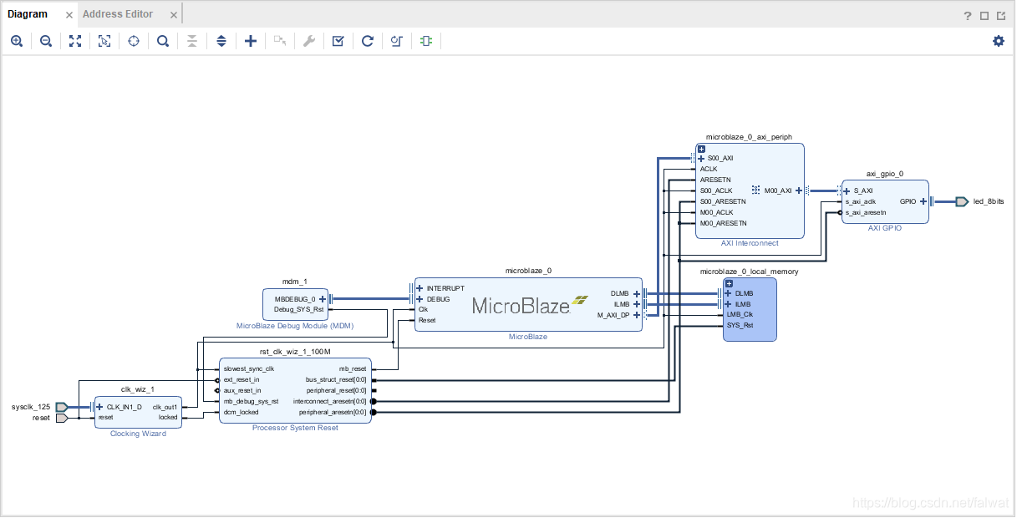Click the Add IP plus icon
The width and height of the screenshot is (1017, 518).
coord(251,41)
